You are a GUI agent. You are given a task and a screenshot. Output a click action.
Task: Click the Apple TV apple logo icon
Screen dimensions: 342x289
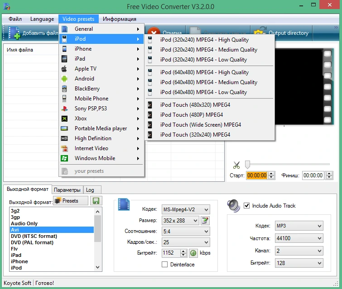click(x=64, y=69)
